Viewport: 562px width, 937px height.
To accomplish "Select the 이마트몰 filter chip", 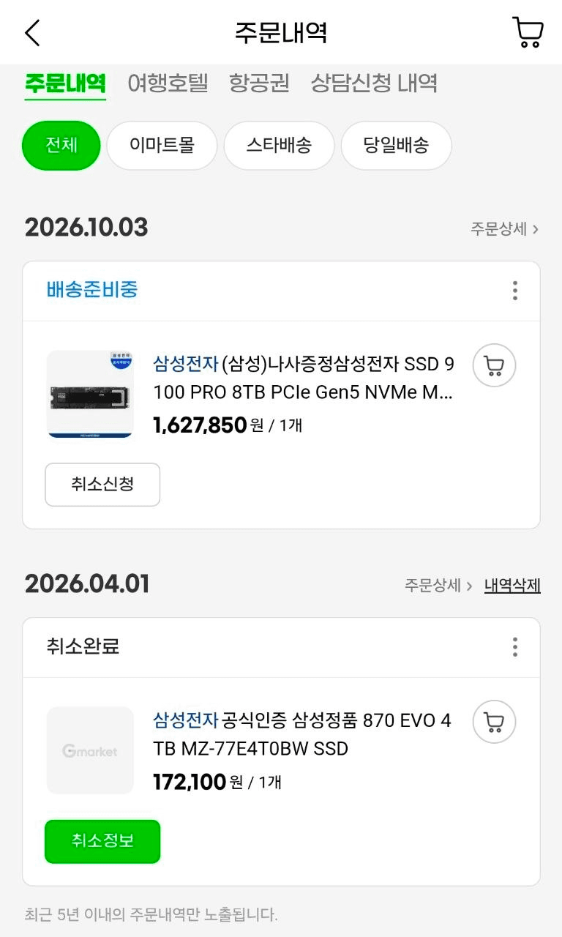I will 162,146.
